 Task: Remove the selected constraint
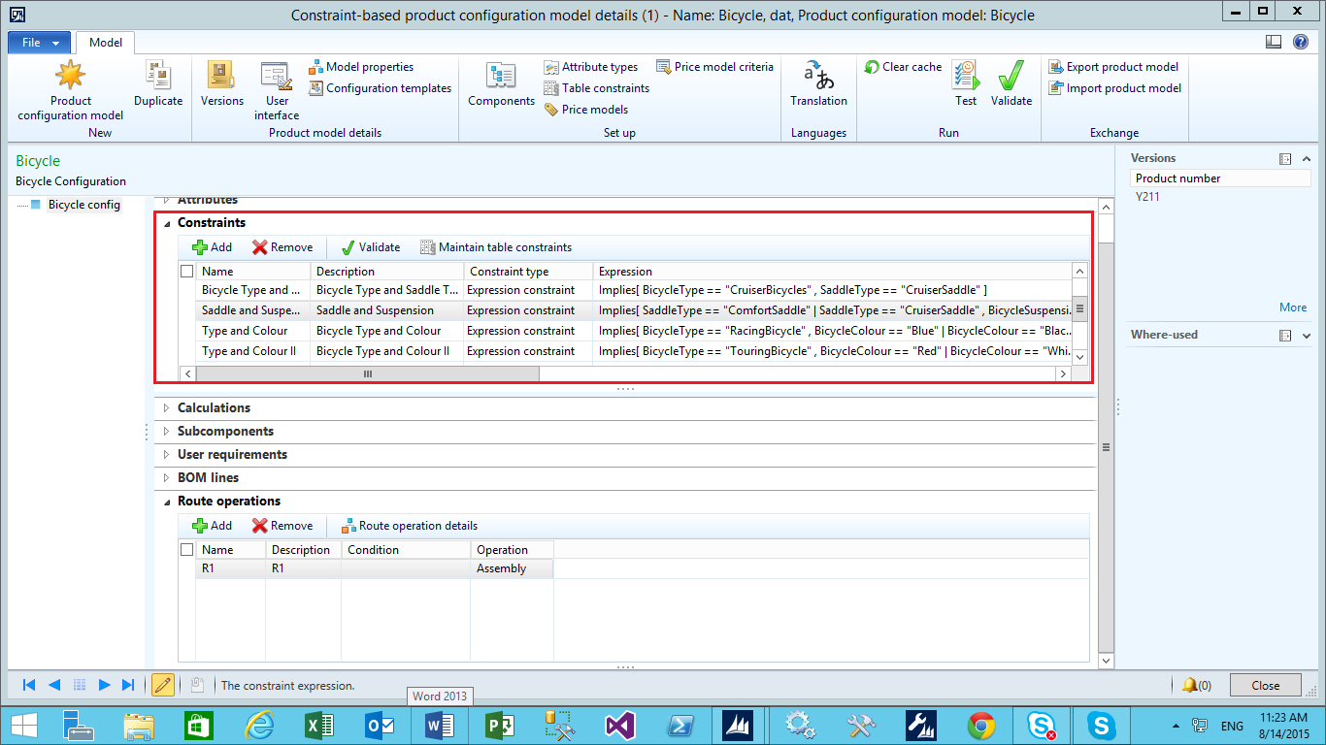(x=282, y=247)
